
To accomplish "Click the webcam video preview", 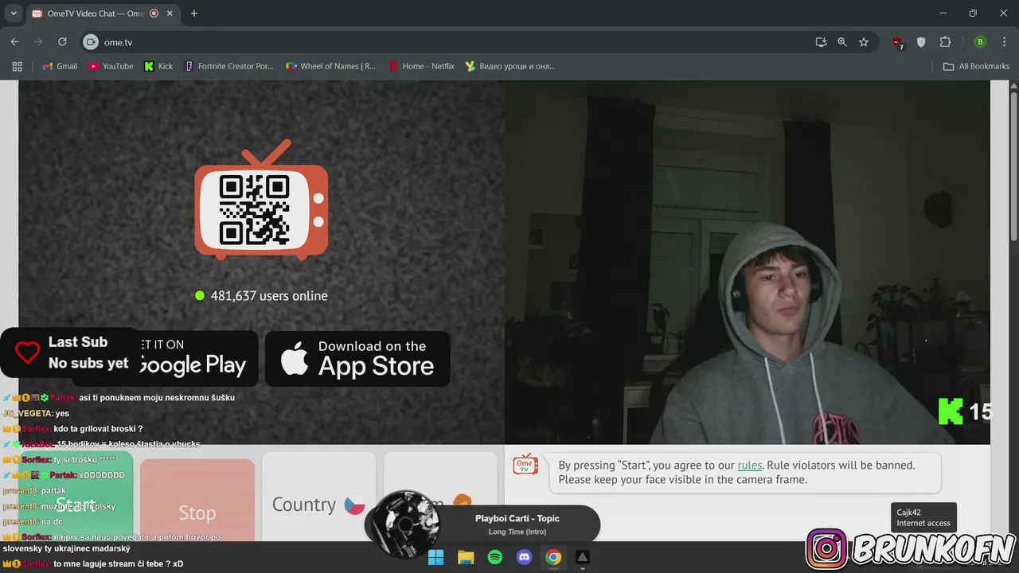I will pos(748,262).
